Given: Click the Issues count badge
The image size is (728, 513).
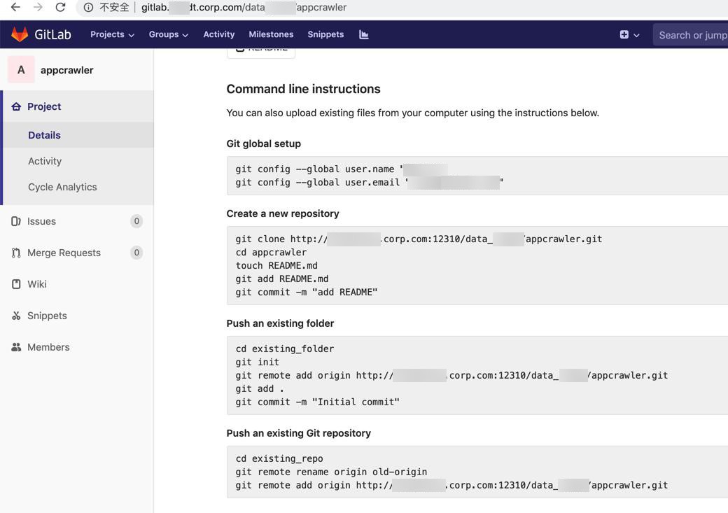Looking at the screenshot, I should [136, 221].
